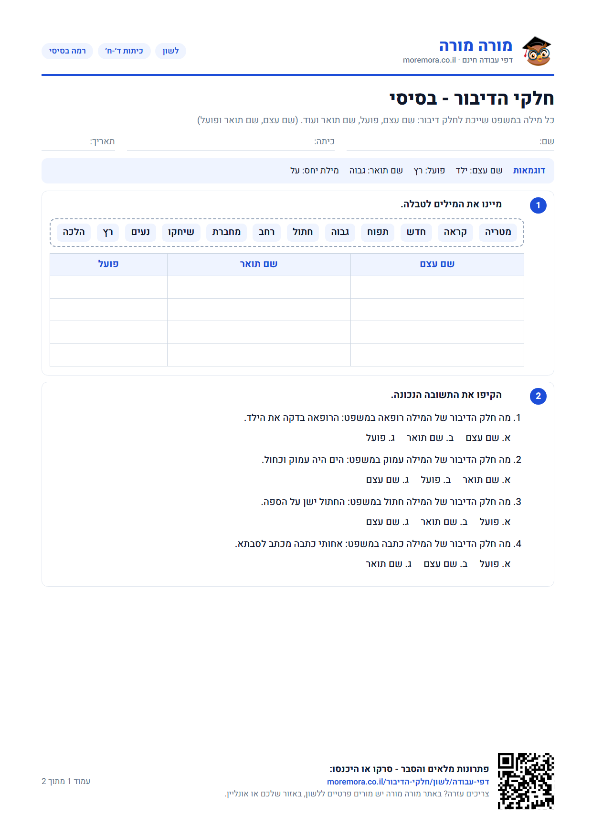Choose answer ג. פועל for question 1
This screenshot has height=838, width=592.
click(x=380, y=438)
